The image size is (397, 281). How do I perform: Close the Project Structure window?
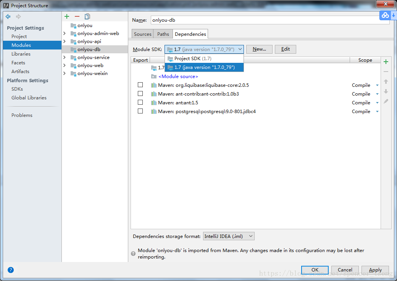coord(385,4)
